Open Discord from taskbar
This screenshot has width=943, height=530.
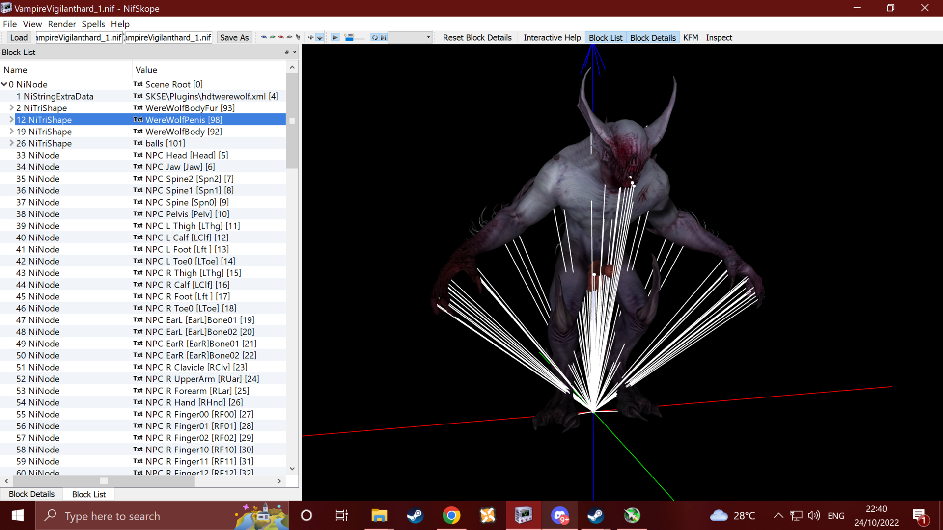560,515
